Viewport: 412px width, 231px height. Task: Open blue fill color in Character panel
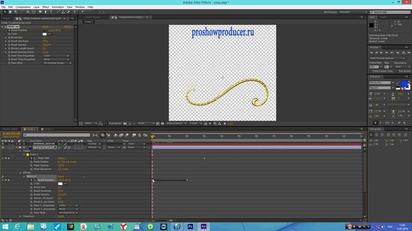(x=405, y=84)
